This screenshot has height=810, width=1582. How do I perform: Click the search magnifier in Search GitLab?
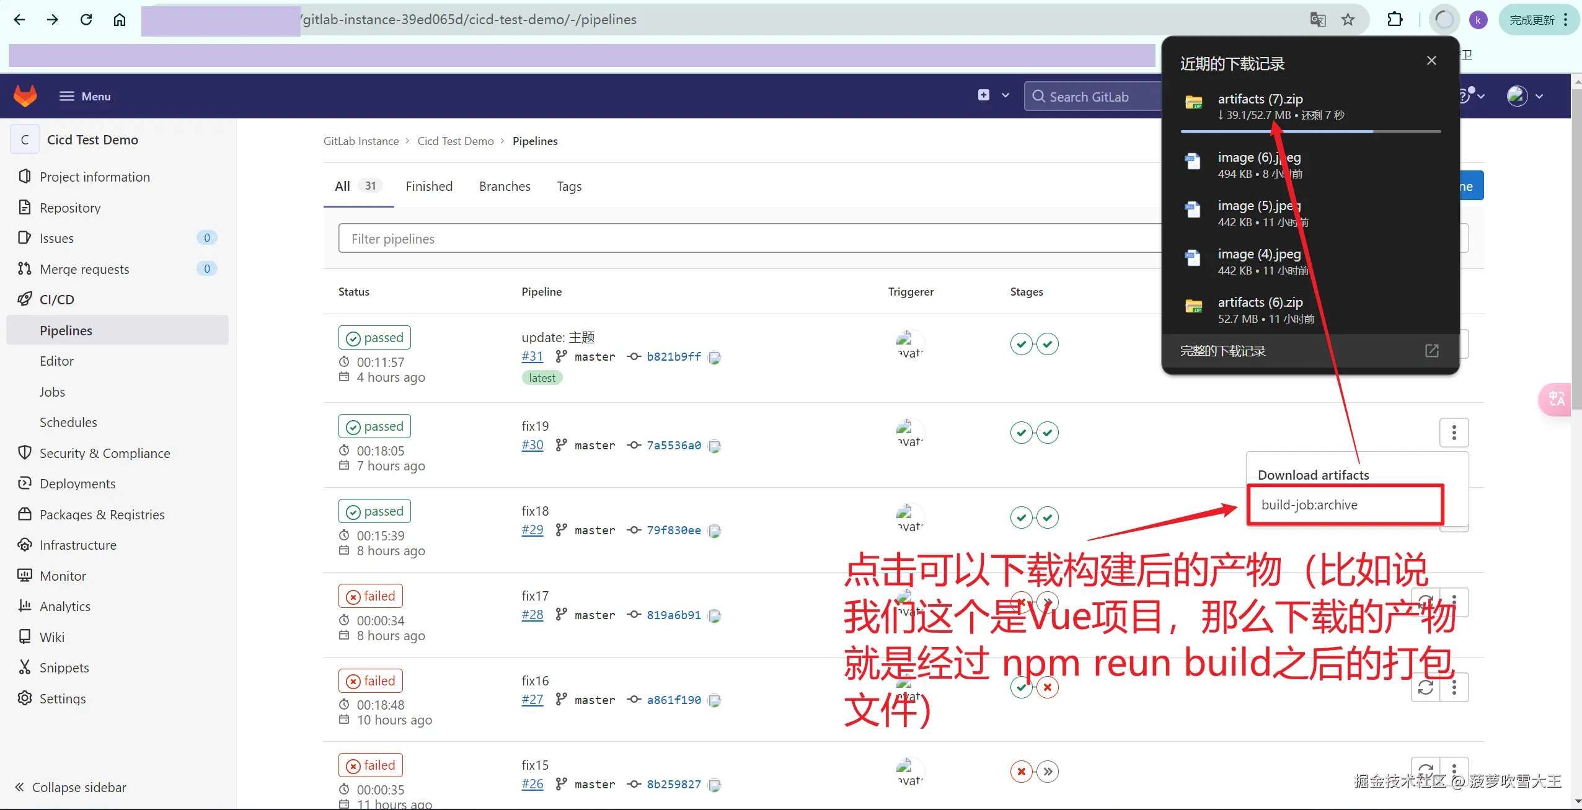click(1039, 96)
